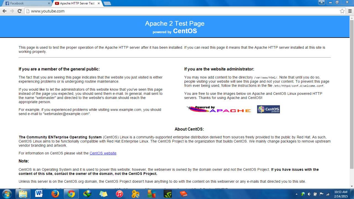Click the "If you are a member of the general public:" heading
Viewport: 354px width, 199px height.
point(59,69)
